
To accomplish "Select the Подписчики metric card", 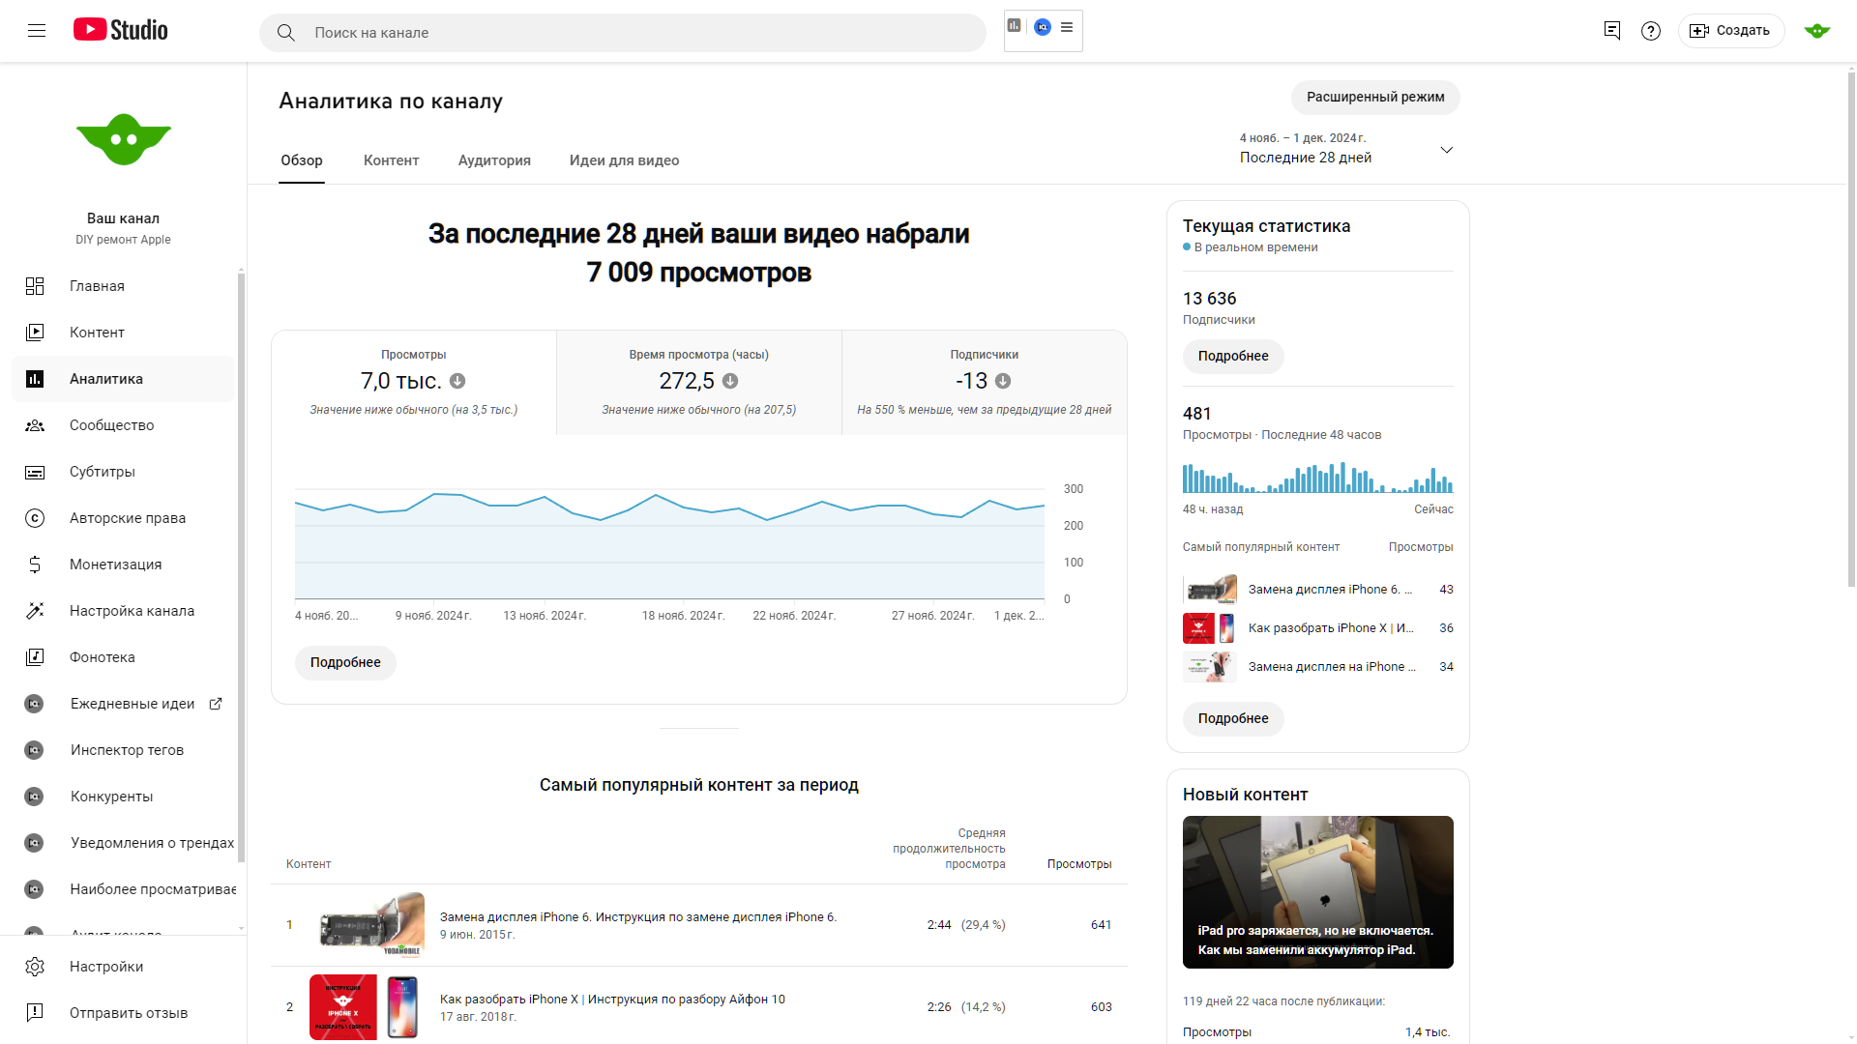I will click(x=984, y=383).
